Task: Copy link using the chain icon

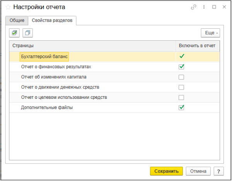Action: coord(194,7)
